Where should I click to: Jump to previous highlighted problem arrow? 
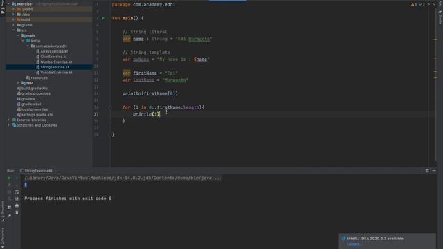pyautogui.click(x=429, y=4)
